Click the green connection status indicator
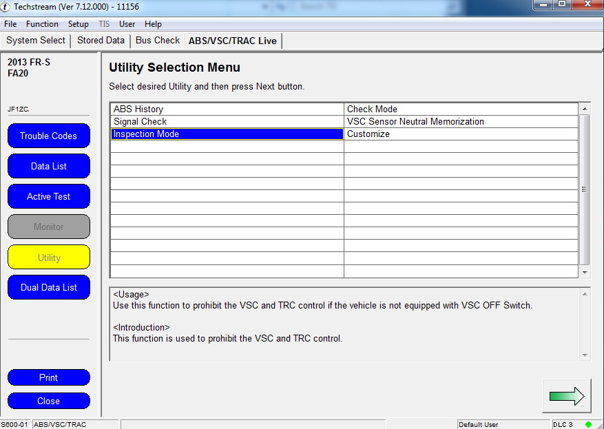604x429 pixels. pos(588,424)
